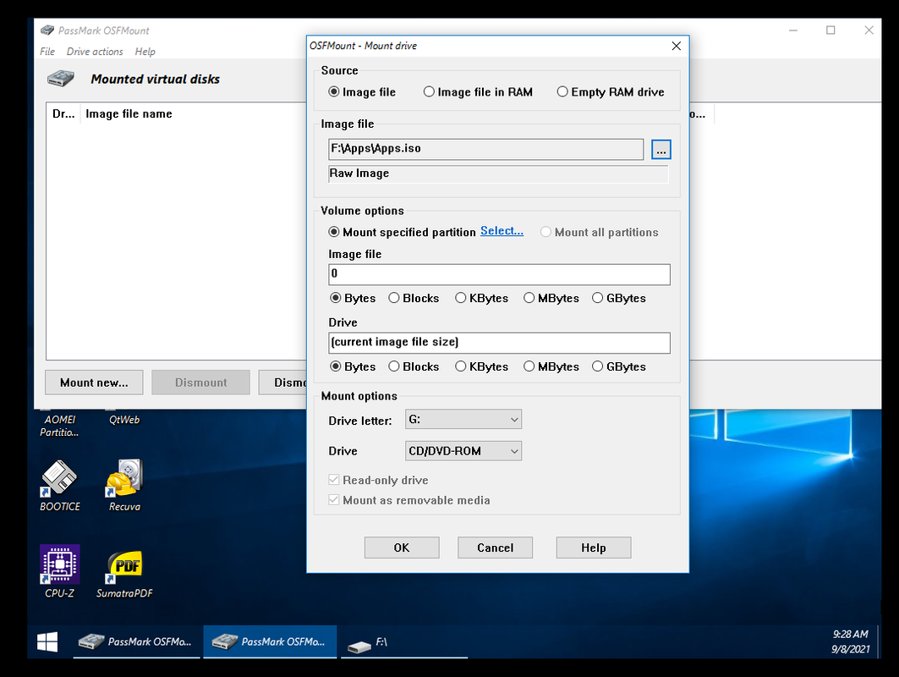Open the Drive actions menu
Image resolution: width=899 pixels, height=677 pixels.
click(95, 52)
